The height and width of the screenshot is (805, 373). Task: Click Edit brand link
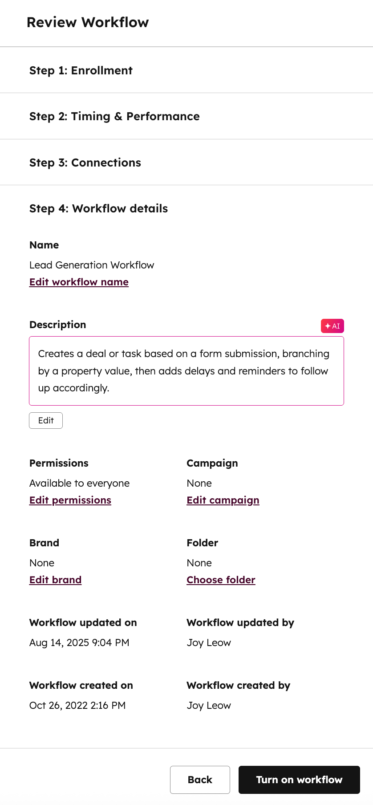pos(55,580)
